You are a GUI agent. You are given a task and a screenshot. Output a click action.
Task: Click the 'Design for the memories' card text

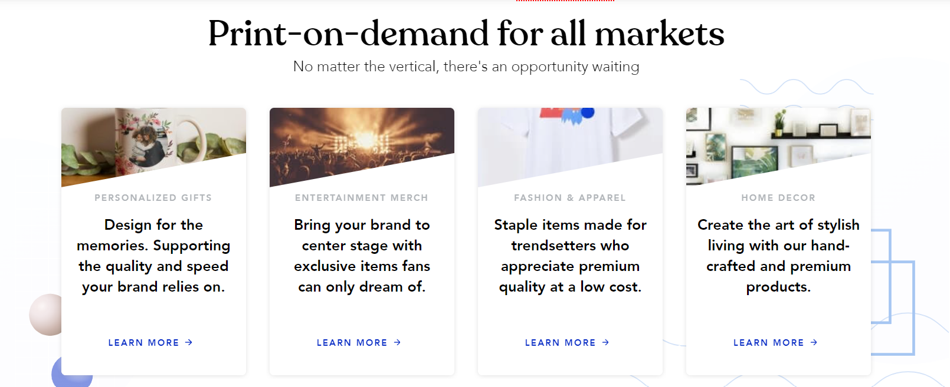[153, 256]
